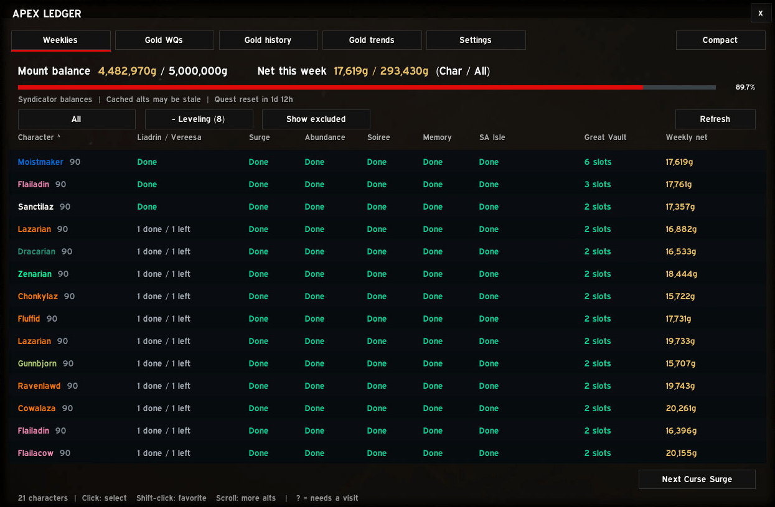Click the mount balance progress bar
This screenshot has height=507, width=775.
click(x=367, y=87)
